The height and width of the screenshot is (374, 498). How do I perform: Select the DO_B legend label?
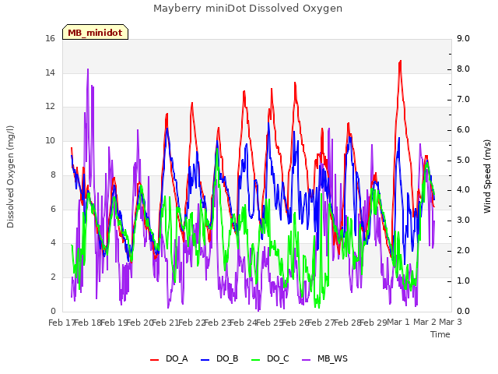(227, 358)
